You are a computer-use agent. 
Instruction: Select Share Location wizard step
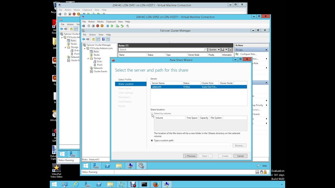(131, 84)
